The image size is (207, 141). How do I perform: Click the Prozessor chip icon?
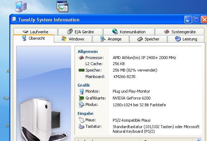81,58
